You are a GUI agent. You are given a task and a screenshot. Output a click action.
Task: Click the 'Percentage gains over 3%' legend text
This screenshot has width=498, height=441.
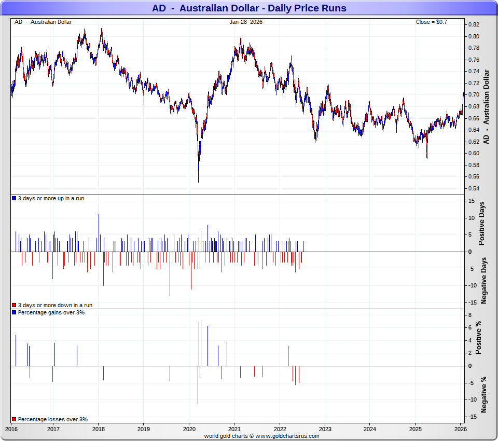[x=51, y=312]
